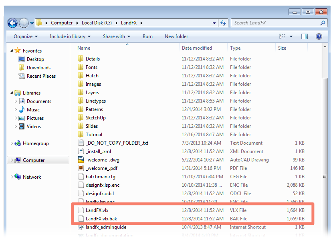Viewport: 333px width, 238px height.
Task: Open Help using the question mark icon
Action: click(x=319, y=36)
